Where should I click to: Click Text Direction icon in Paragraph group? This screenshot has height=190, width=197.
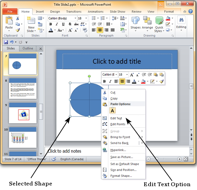point(122,18)
